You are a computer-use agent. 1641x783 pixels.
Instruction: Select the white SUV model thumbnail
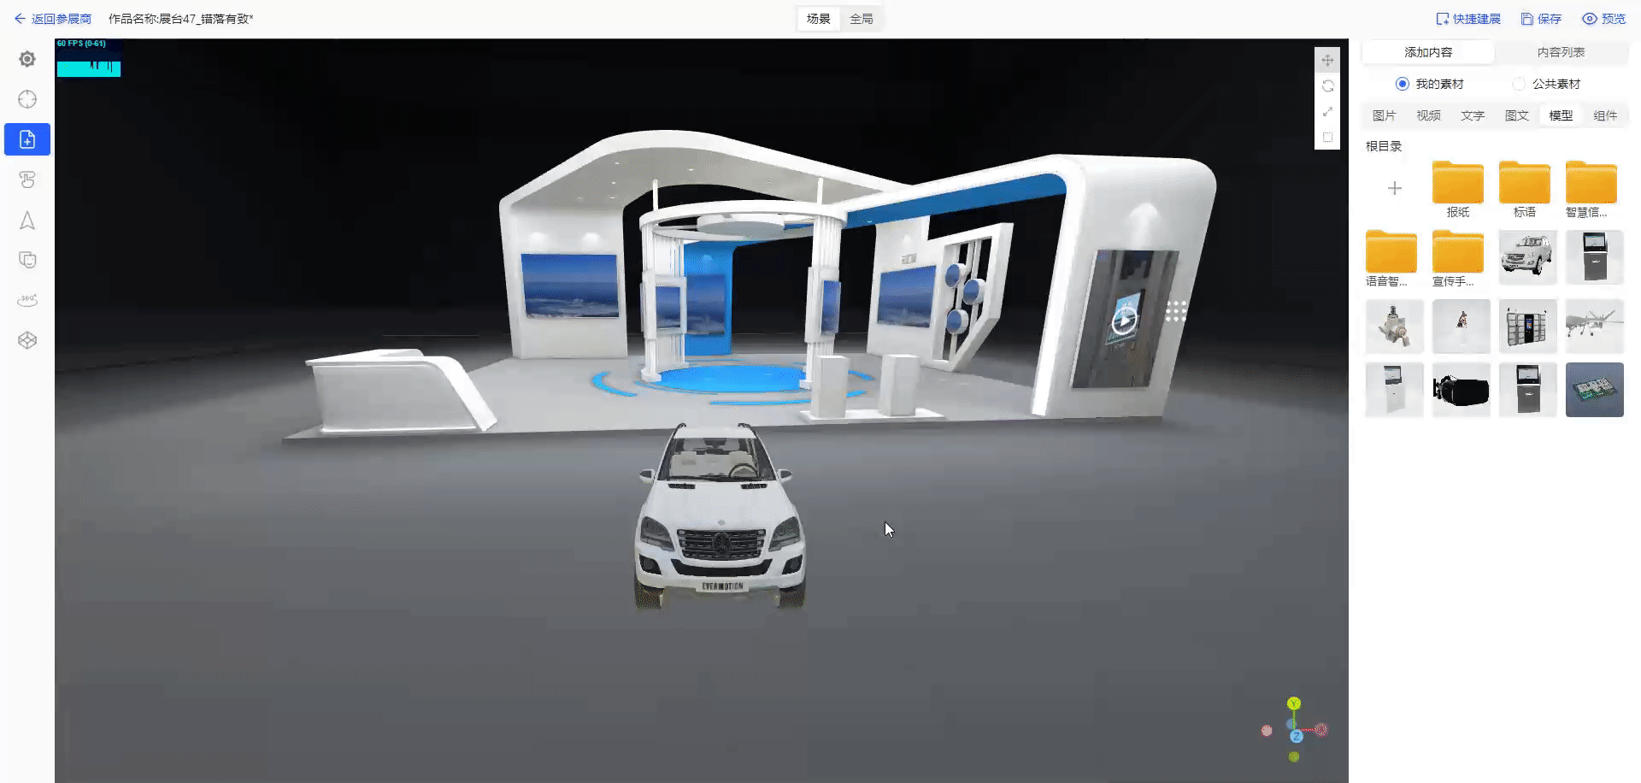[1527, 256]
